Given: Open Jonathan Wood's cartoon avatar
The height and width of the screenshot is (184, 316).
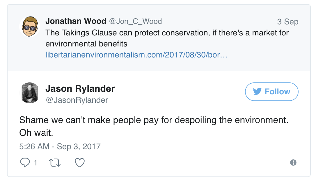Looking at the screenshot, I should pyautogui.click(x=30, y=27).
